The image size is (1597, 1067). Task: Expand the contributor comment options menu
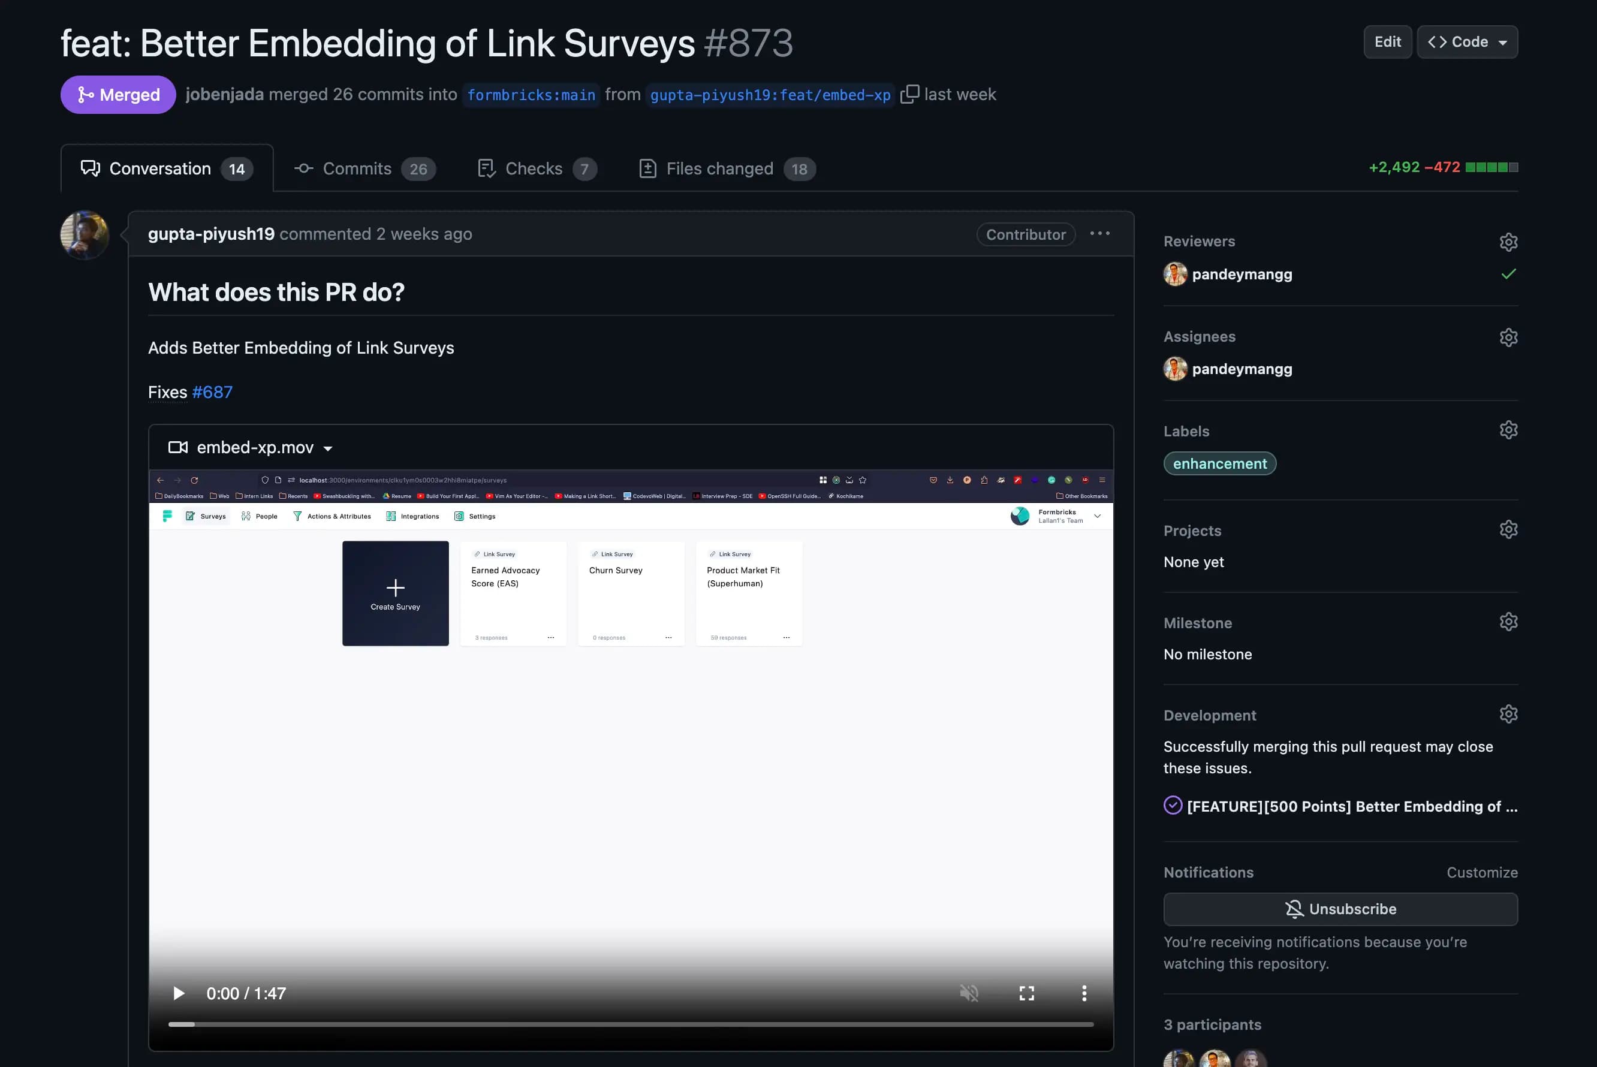click(x=1101, y=233)
